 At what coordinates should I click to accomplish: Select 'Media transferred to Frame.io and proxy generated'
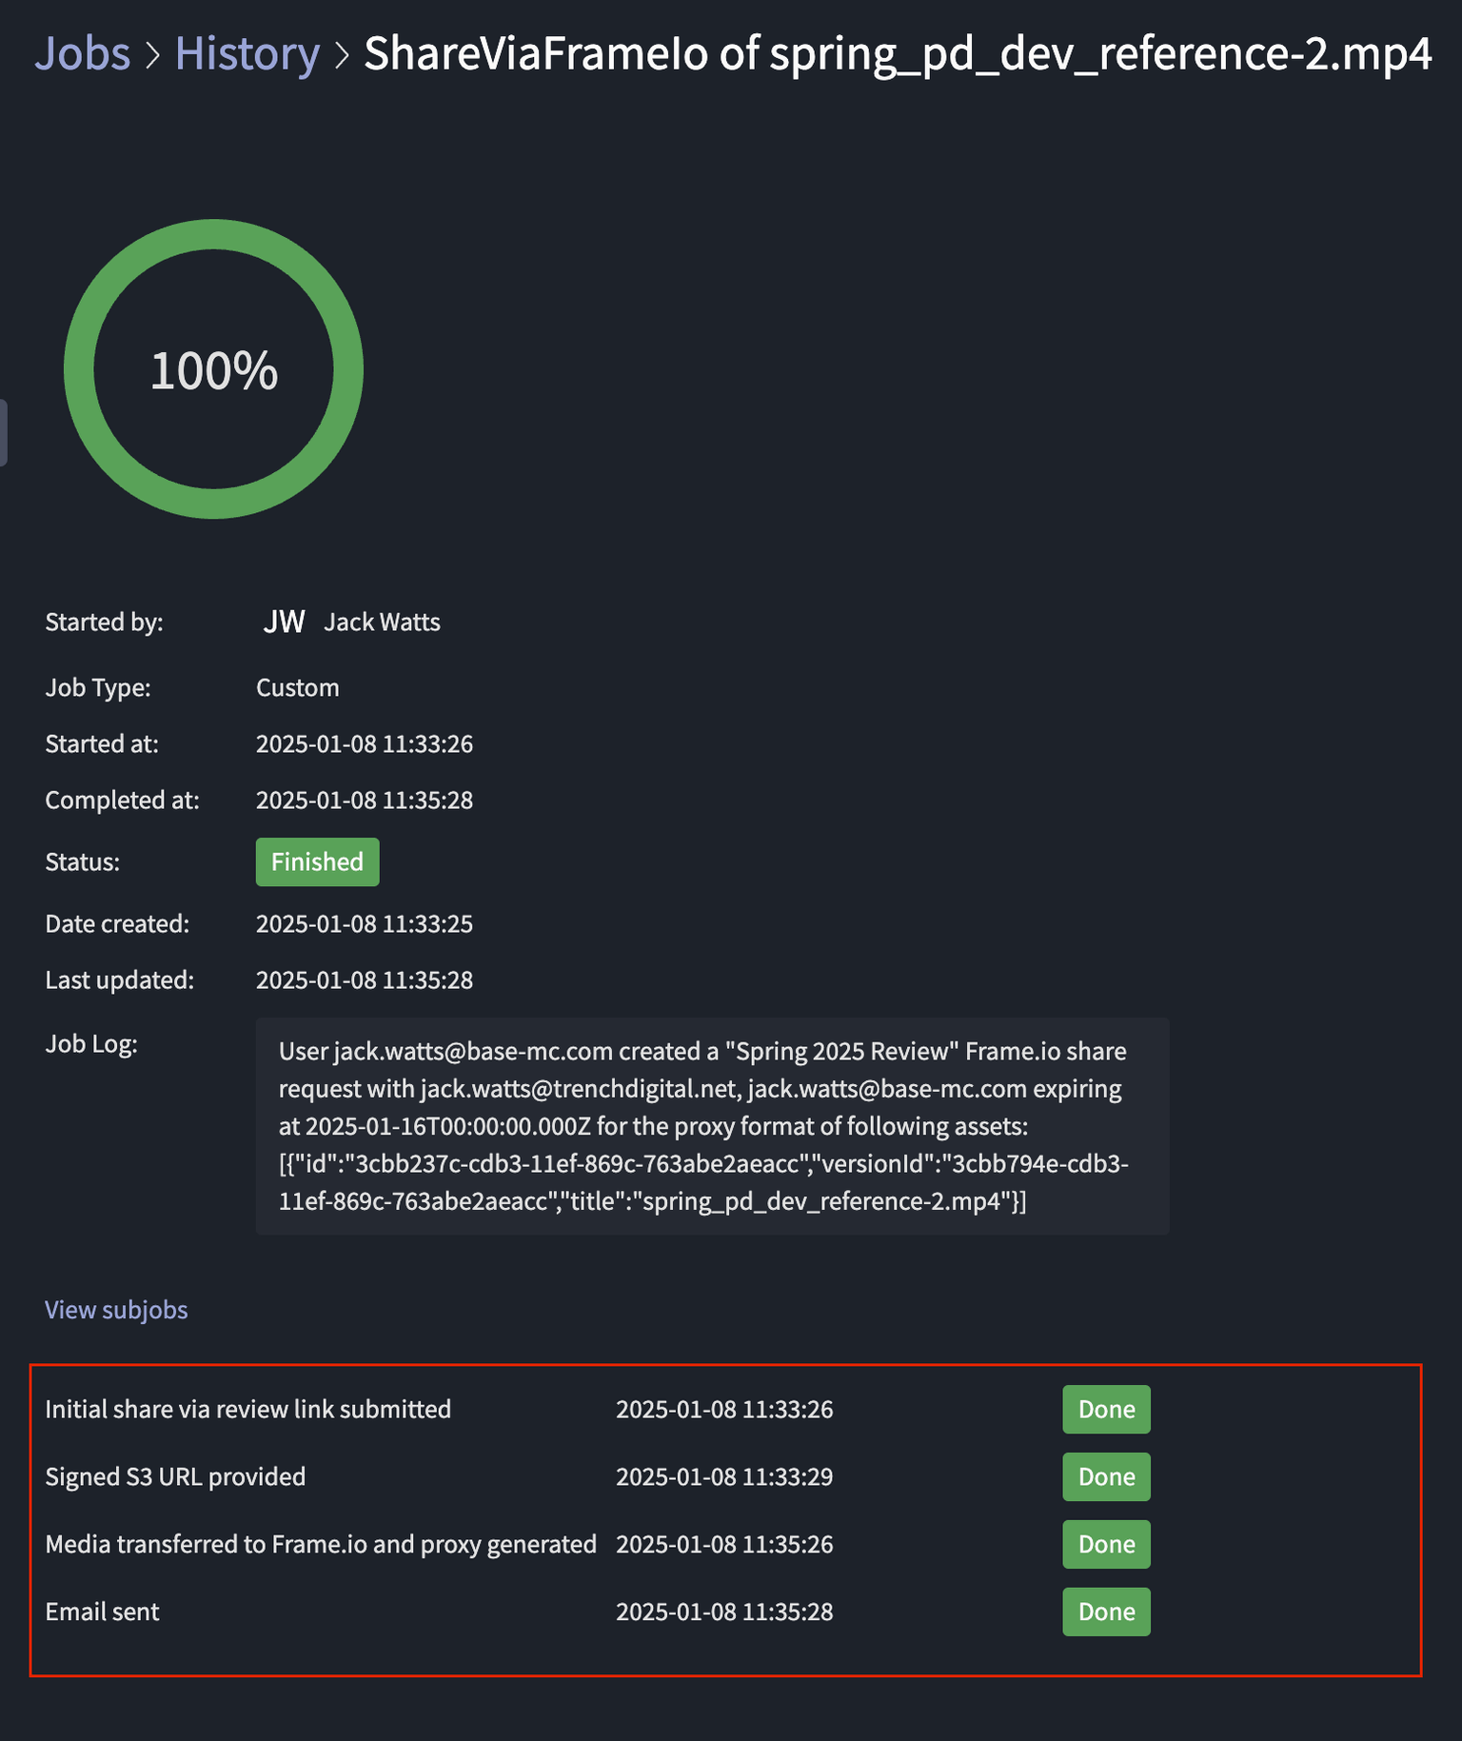pyautogui.click(x=321, y=1544)
